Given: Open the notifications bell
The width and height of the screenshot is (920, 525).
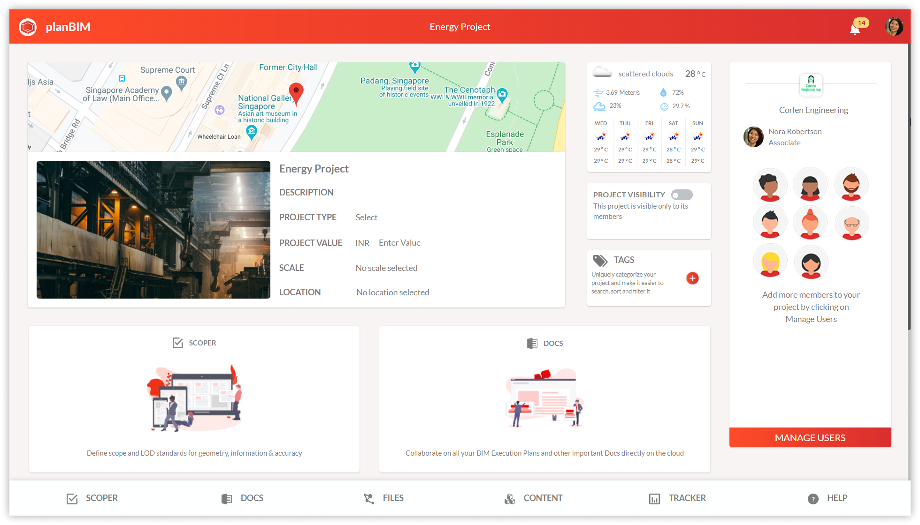Looking at the screenshot, I should click(855, 29).
